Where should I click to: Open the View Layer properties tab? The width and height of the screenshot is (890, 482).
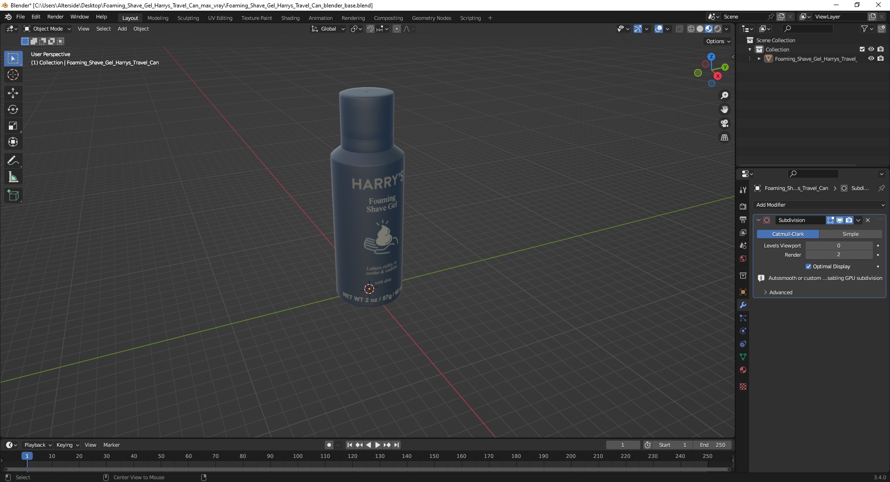pos(743,232)
